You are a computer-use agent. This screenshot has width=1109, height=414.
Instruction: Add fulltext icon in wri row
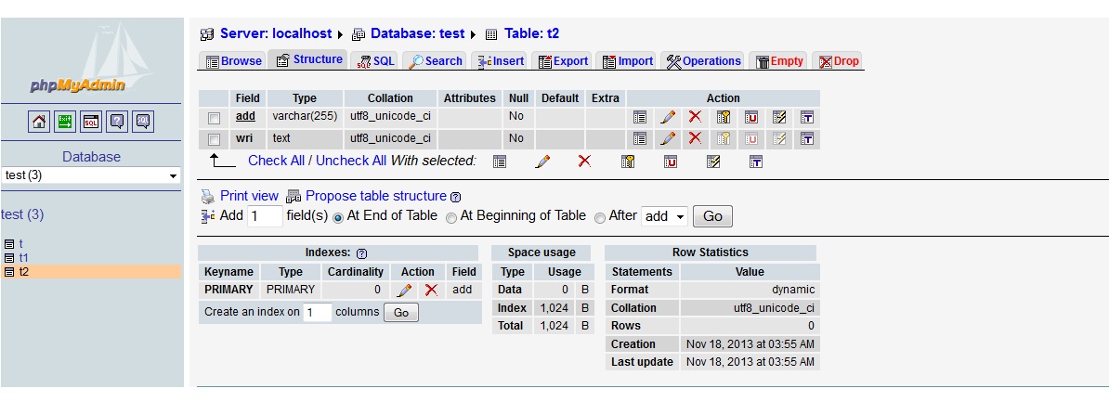point(806,138)
